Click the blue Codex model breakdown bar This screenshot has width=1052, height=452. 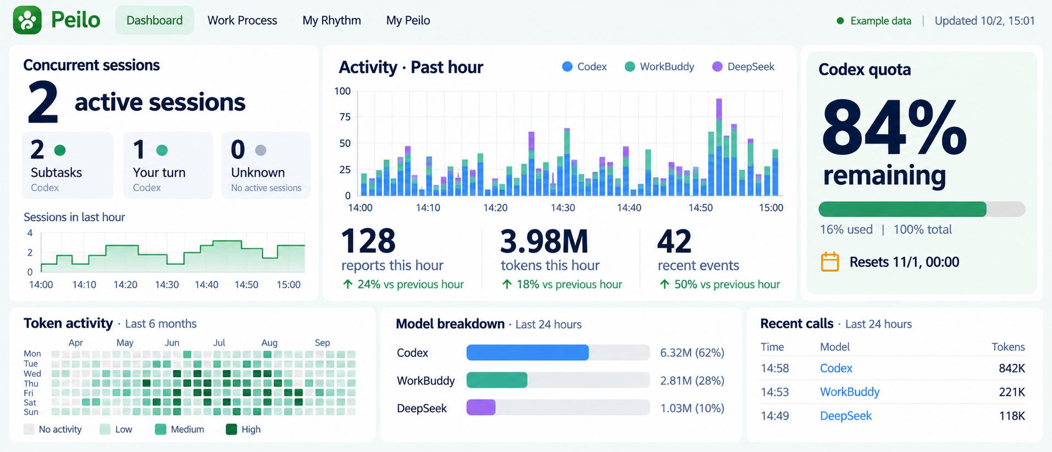point(528,352)
